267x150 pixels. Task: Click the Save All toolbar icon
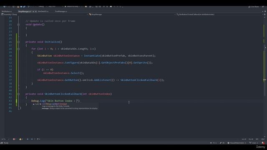24,7
